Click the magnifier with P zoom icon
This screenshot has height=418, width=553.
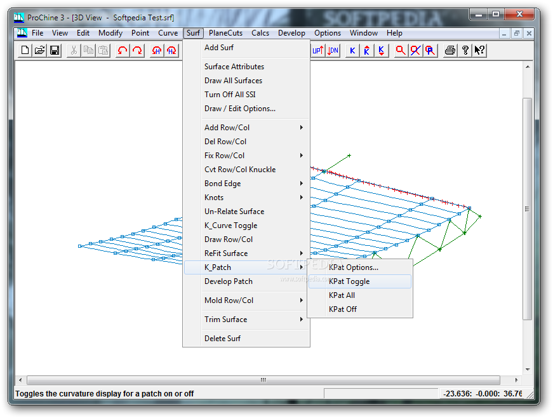point(430,50)
